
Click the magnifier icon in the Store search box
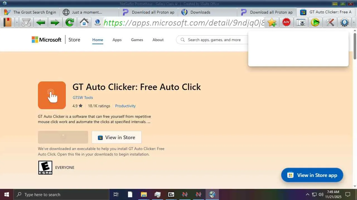183,40
